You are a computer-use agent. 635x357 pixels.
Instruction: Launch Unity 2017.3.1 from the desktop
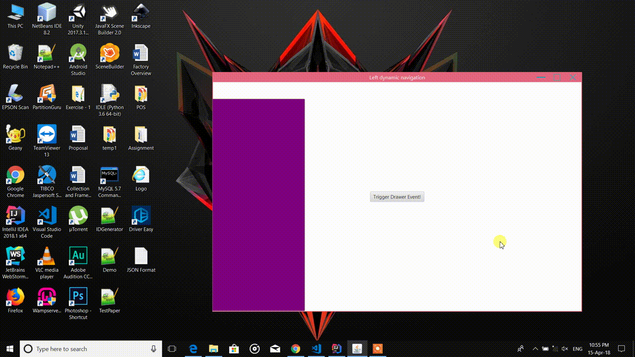click(x=78, y=12)
